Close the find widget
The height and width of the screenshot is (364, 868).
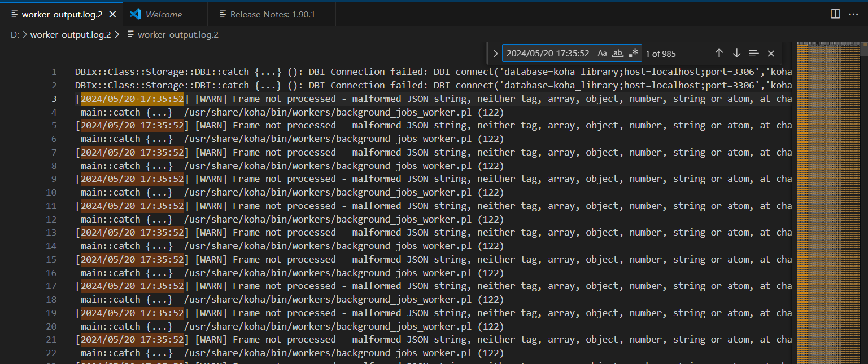coord(771,53)
